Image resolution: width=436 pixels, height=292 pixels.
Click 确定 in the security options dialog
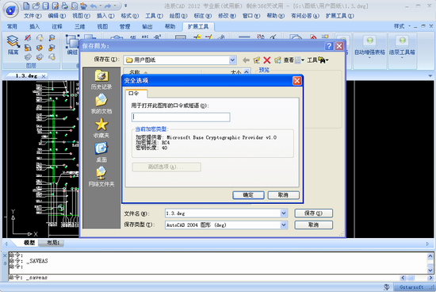click(x=248, y=195)
